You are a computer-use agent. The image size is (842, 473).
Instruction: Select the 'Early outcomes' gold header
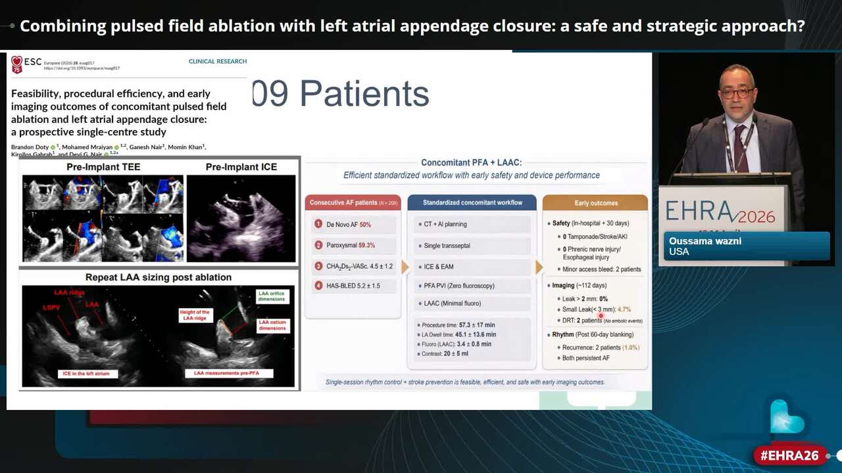(x=595, y=202)
